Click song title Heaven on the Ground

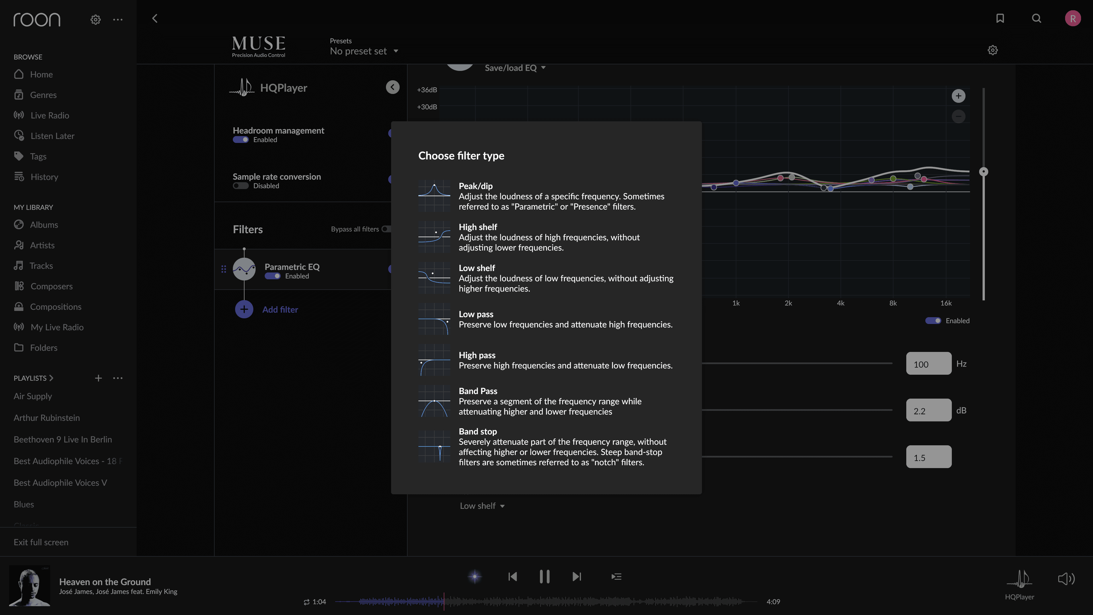point(105,581)
